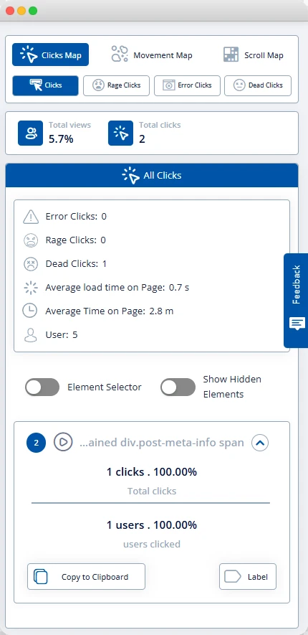
Task: Show Rage Clicks filter
Action: [x=117, y=85]
